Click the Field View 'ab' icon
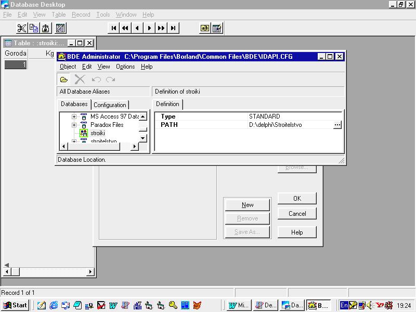 (x=205, y=28)
